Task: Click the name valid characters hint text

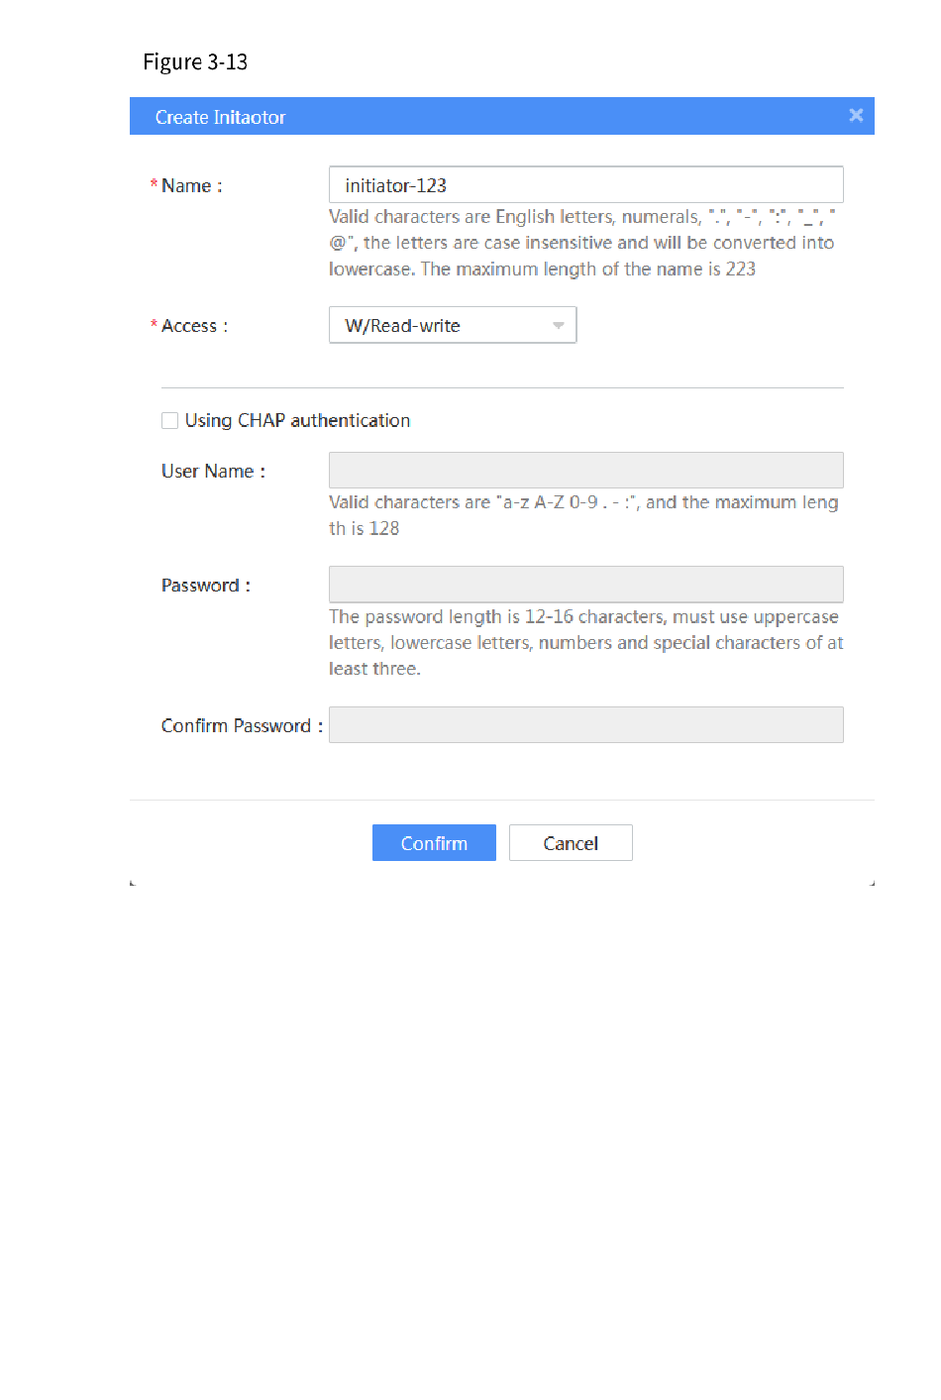Action: tap(582, 243)
